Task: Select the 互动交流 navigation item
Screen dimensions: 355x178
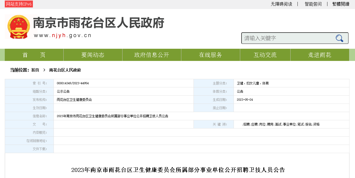Action: [x=265, y=55]
